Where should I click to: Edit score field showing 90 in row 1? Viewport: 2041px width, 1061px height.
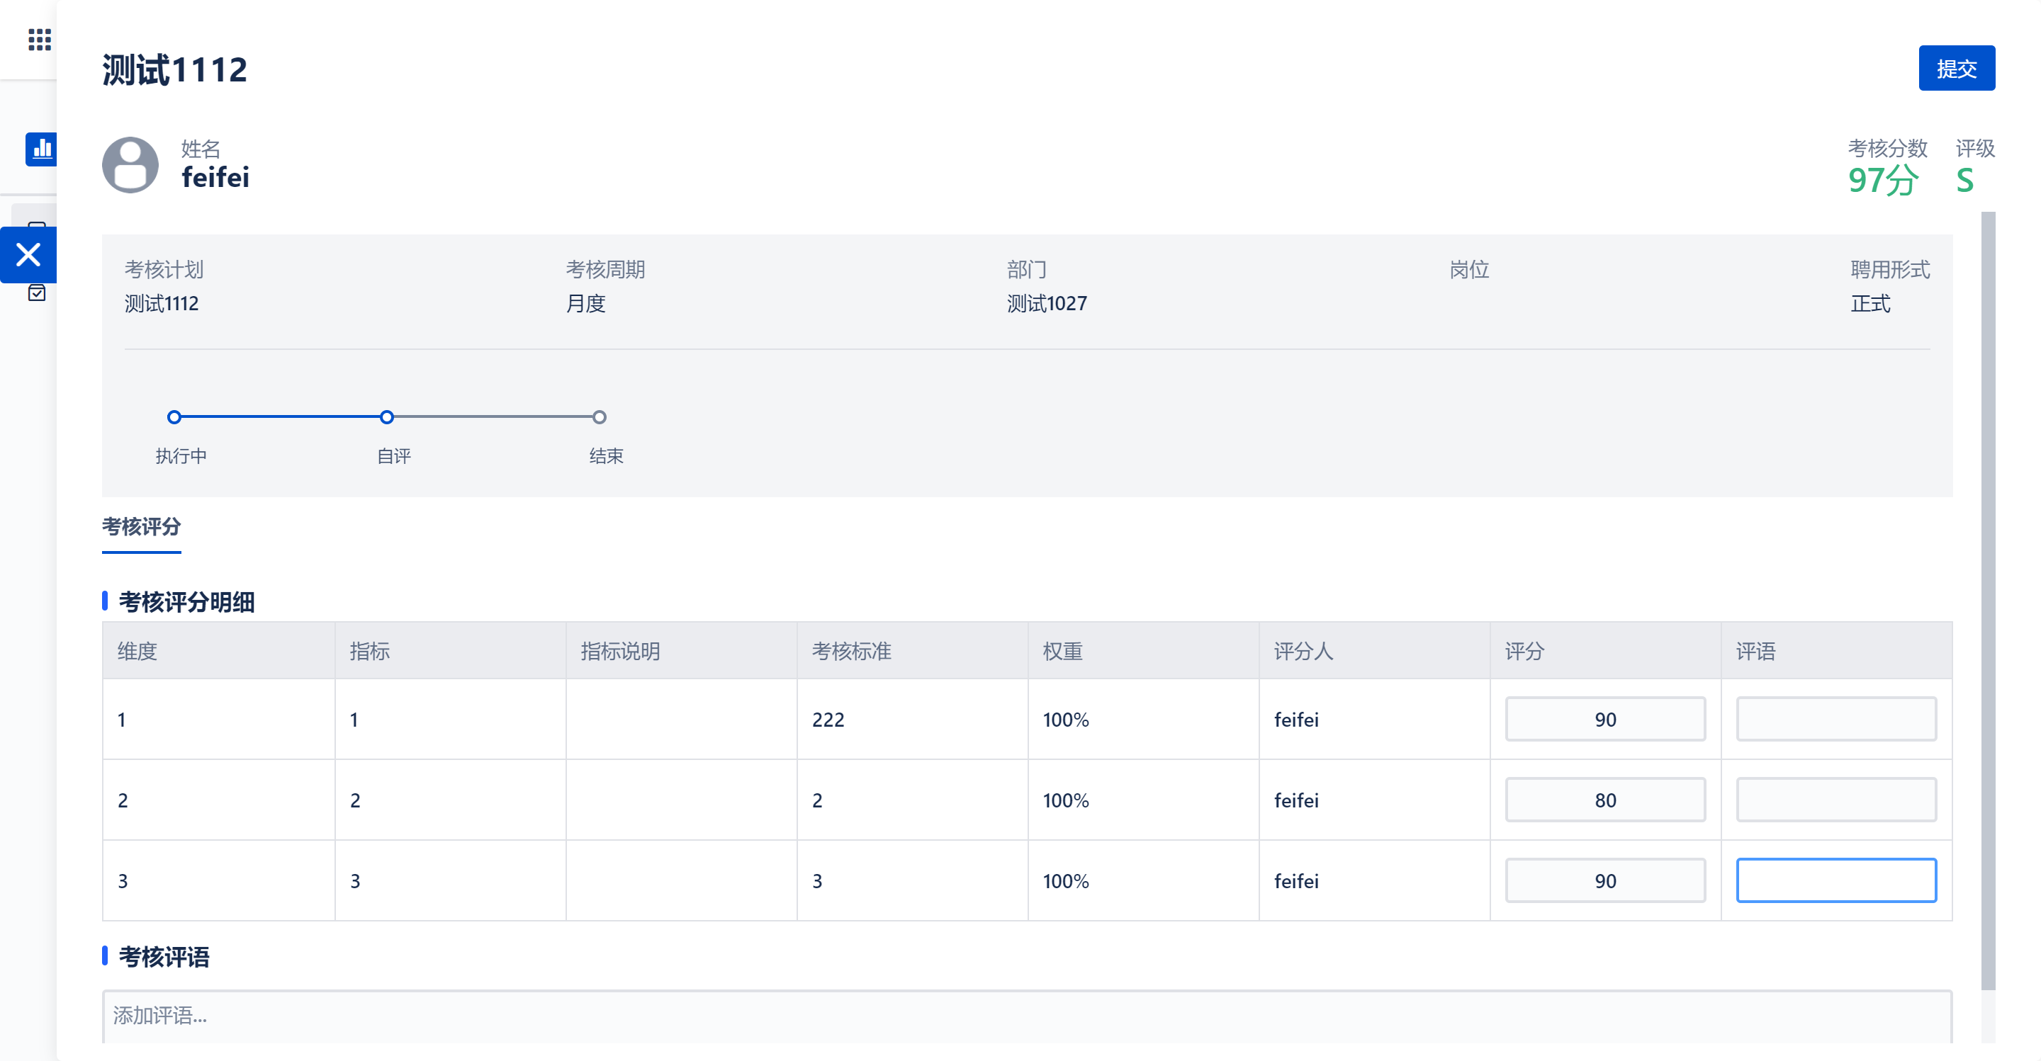[1605, 719]
